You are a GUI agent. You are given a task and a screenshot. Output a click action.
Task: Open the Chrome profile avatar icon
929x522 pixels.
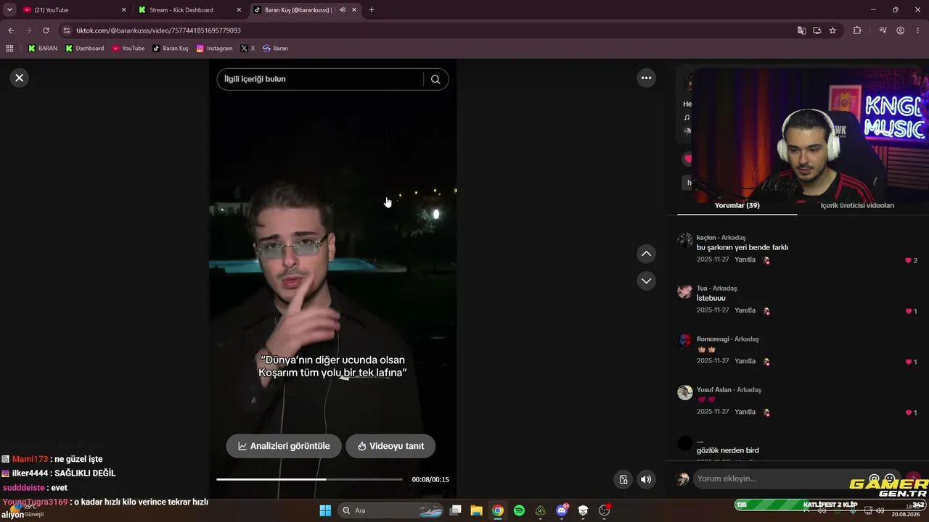pos(900,30)
